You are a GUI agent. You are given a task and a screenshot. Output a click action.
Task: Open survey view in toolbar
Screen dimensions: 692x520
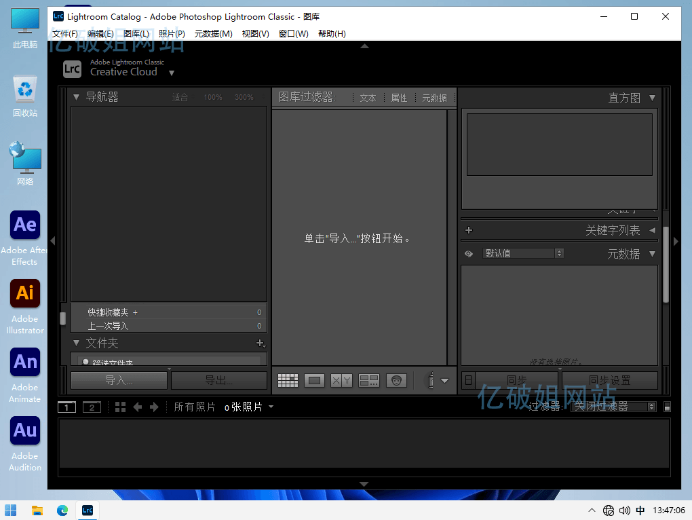pyautogui.click(x=369, y=381)
